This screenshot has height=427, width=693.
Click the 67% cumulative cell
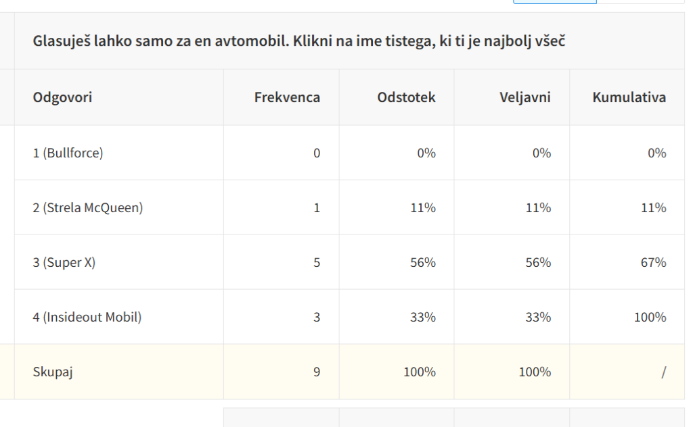point(654,262)
